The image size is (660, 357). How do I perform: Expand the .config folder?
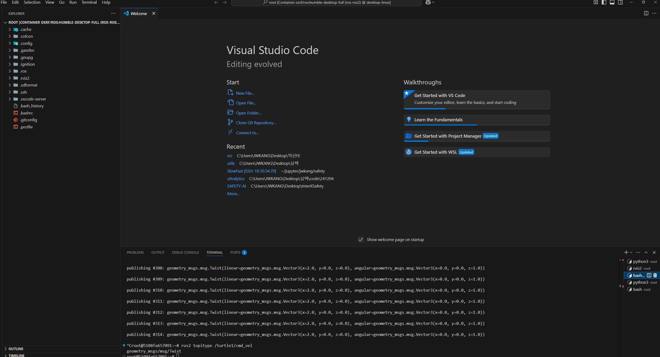click(x=26, y=44)
